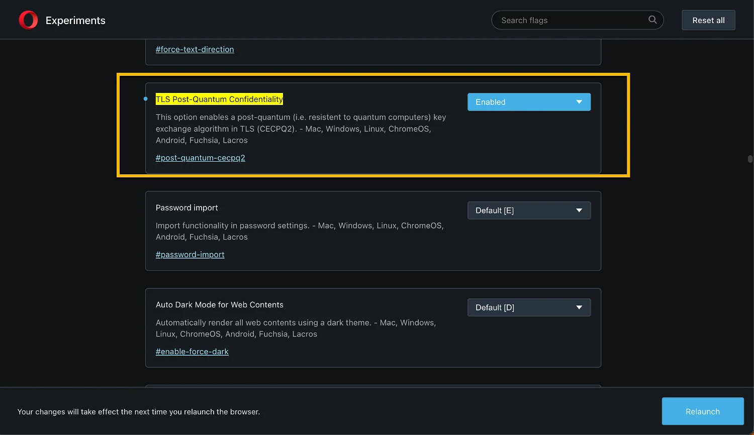
Task: Open the #force-text-direction link
Action: tap(195, 49)
